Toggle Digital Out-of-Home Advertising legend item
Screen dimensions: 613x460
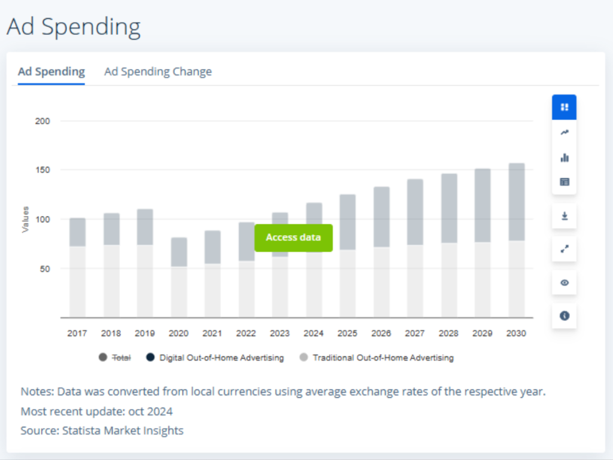click(x=221, y=358)
